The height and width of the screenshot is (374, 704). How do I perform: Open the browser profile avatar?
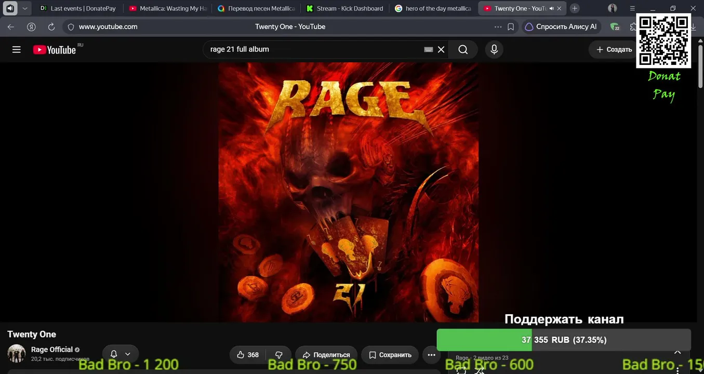[613, 8]
